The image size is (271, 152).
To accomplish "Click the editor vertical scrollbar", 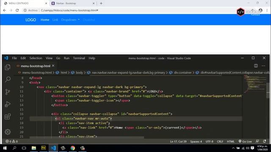I will 268,90.
